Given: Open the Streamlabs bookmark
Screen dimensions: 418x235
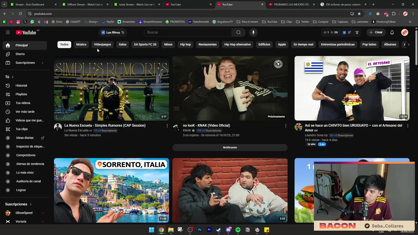Looking at the screenshot, I should [126, 22].
